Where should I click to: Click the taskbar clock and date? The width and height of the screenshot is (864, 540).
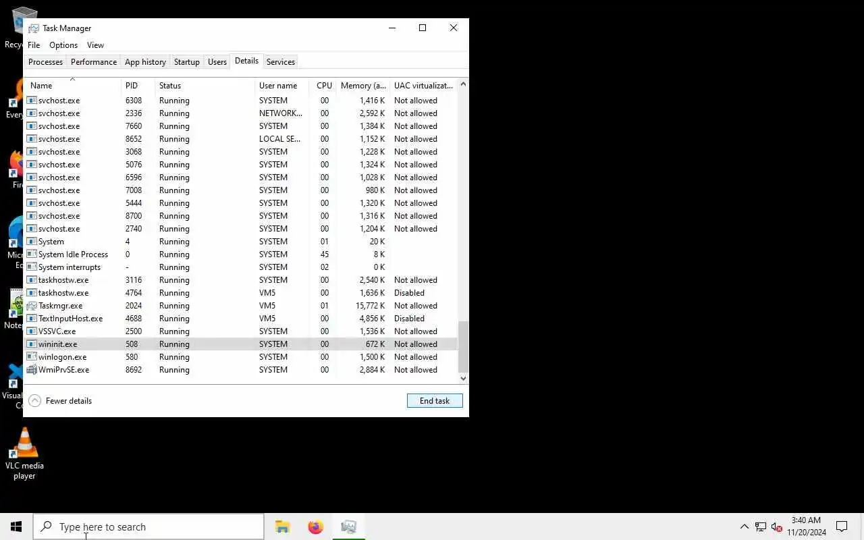(806, 526)
